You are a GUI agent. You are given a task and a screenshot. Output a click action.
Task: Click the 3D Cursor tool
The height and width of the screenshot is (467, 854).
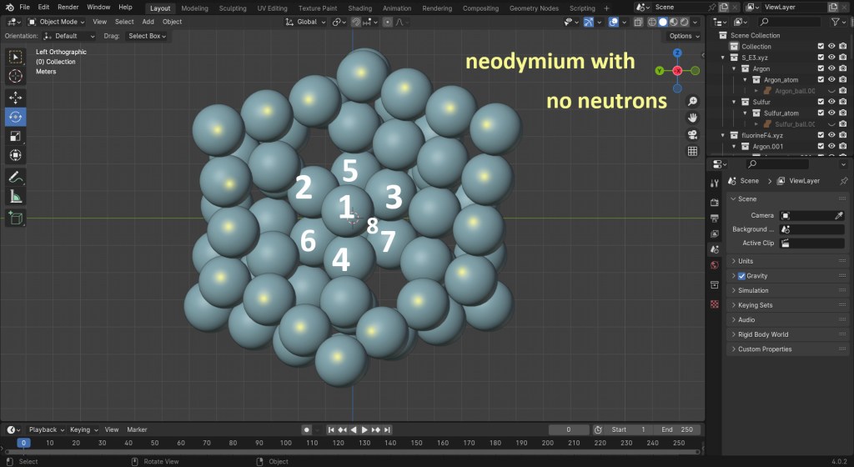pyautogui.click(x=16, y=77)
